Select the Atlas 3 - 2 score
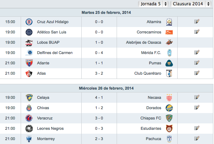The width and height of the screenshot is (214, 144). (x=99, y=73)
